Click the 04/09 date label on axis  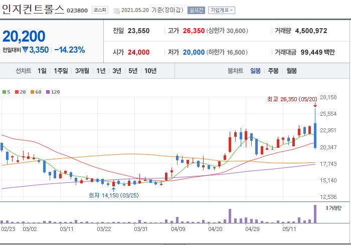tap(178, 229)
